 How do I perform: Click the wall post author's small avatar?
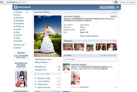coord(66,67)
